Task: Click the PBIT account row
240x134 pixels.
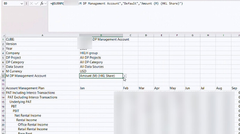Action: [42, 111]
